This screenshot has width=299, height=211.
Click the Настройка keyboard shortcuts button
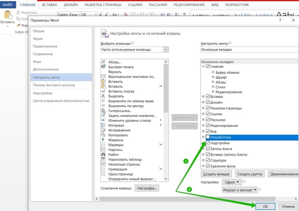pos(147,188)
